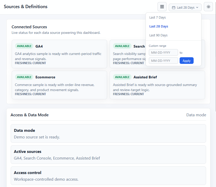This screenshot has height=187, width=216.
Task: Choose Last 28 Days menu option
Action: coord(174,26)
